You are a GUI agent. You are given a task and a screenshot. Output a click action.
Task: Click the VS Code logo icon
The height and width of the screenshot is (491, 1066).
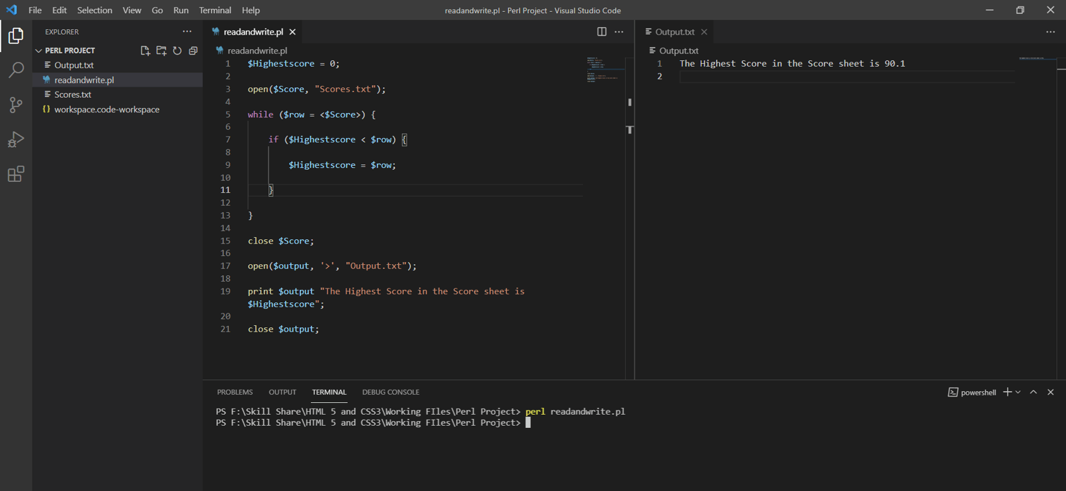coord(11,10)
